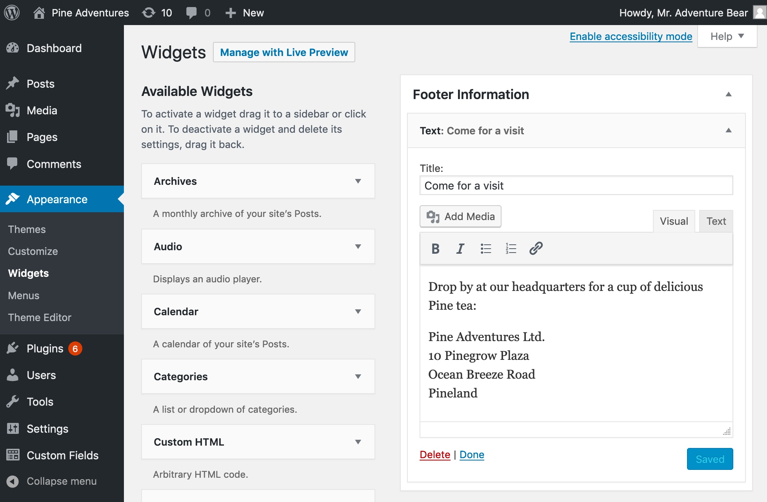Click the Manage with Live Preview button
Screen dimensions: 767x502
[x=284, y=52]
